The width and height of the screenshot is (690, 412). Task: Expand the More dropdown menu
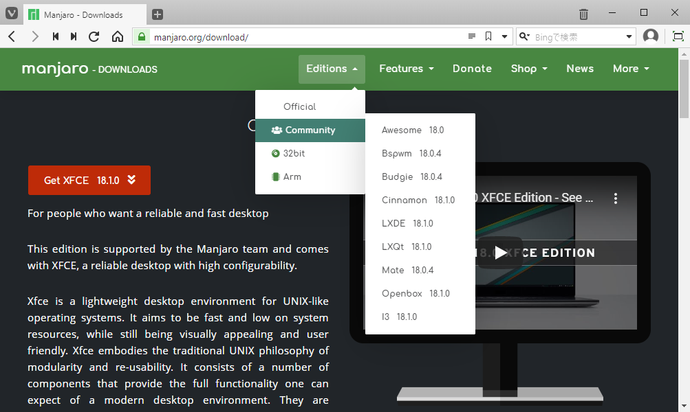[631, 69]
